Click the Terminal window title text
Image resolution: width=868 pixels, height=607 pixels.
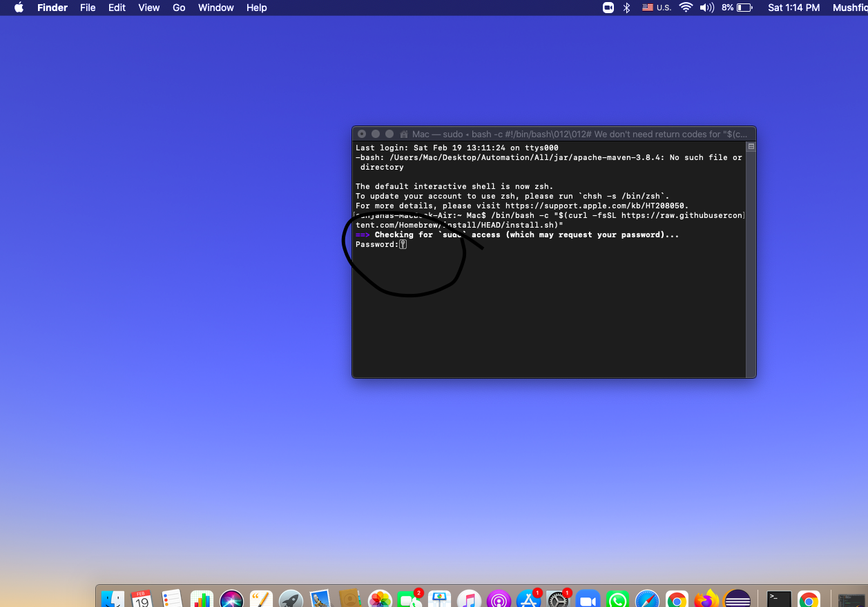(x=580, y=134)
